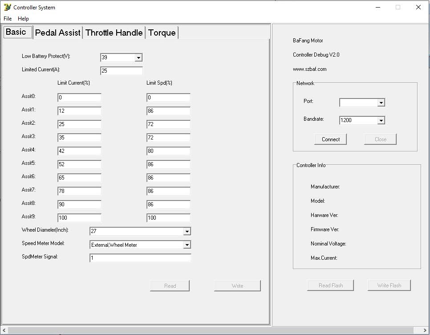Click the Connect button
Screen dimensions: 430x335
(331, 139)
